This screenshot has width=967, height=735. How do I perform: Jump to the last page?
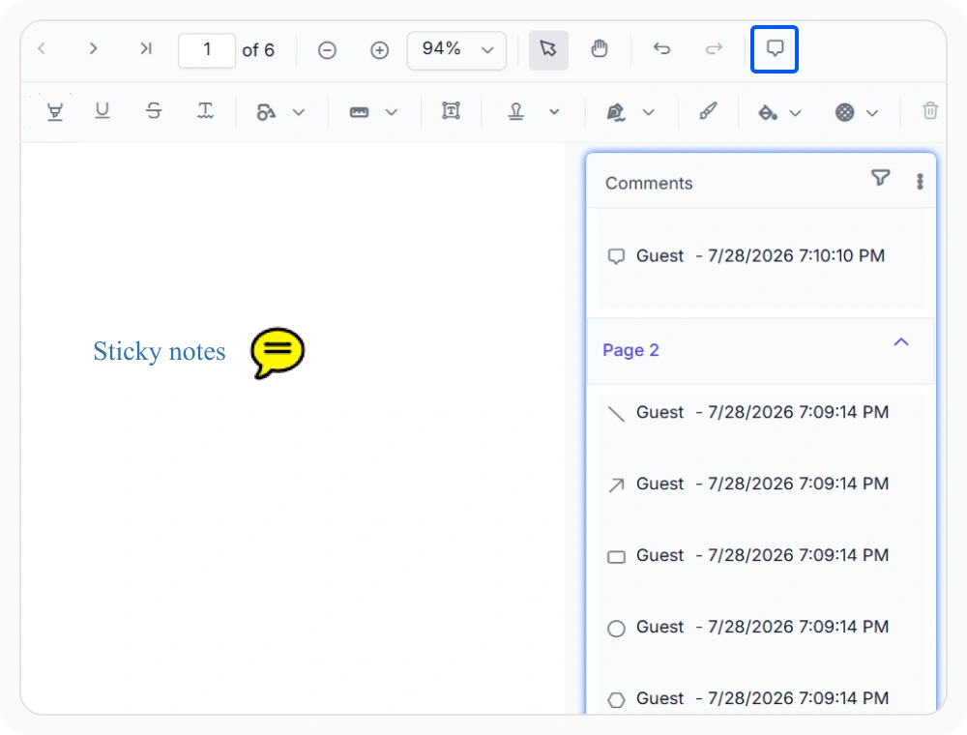pos(146,48)
